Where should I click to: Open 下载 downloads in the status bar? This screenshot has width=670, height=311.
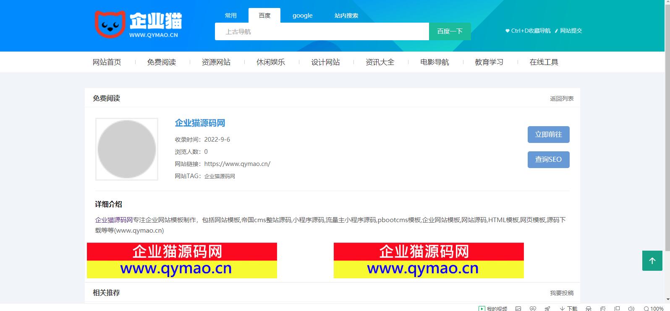point(568,309)
